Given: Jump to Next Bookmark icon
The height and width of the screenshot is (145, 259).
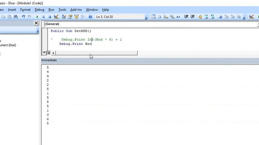Looking at the screenshot, I should 227,17.
